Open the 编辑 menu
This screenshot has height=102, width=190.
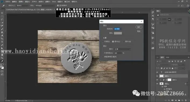15,2
